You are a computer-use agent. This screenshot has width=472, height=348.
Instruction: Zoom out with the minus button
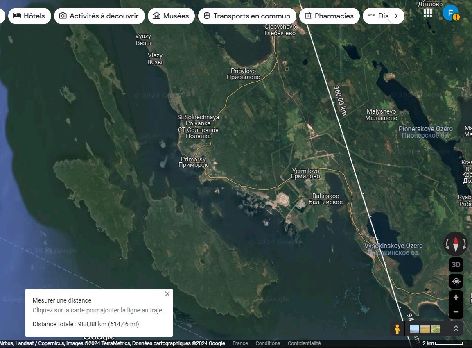tap(456, 312)
